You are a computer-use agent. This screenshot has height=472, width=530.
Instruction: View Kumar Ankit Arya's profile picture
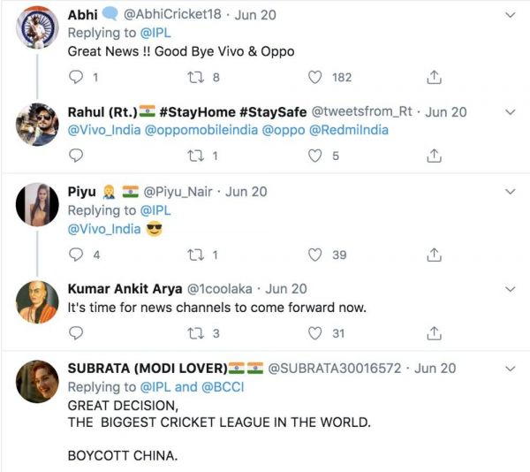pos(37,303)
